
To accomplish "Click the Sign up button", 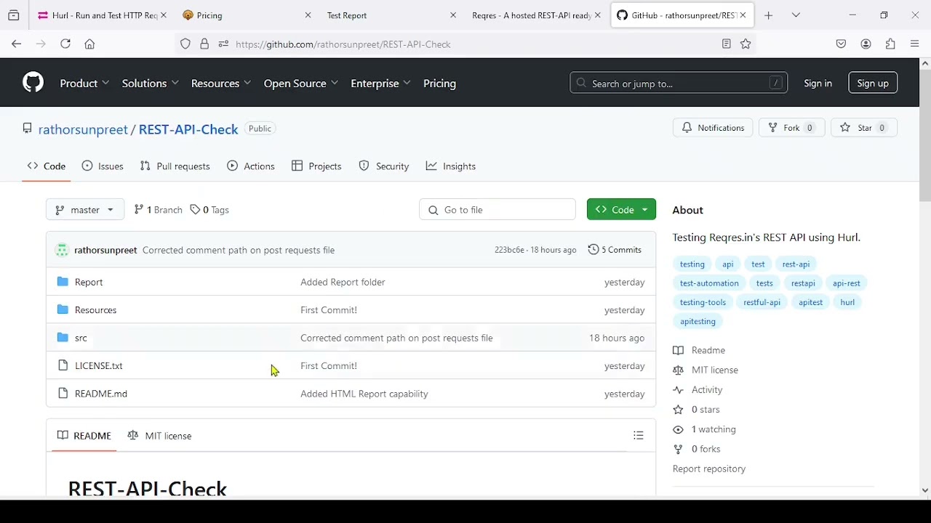I will pos(873,84).
